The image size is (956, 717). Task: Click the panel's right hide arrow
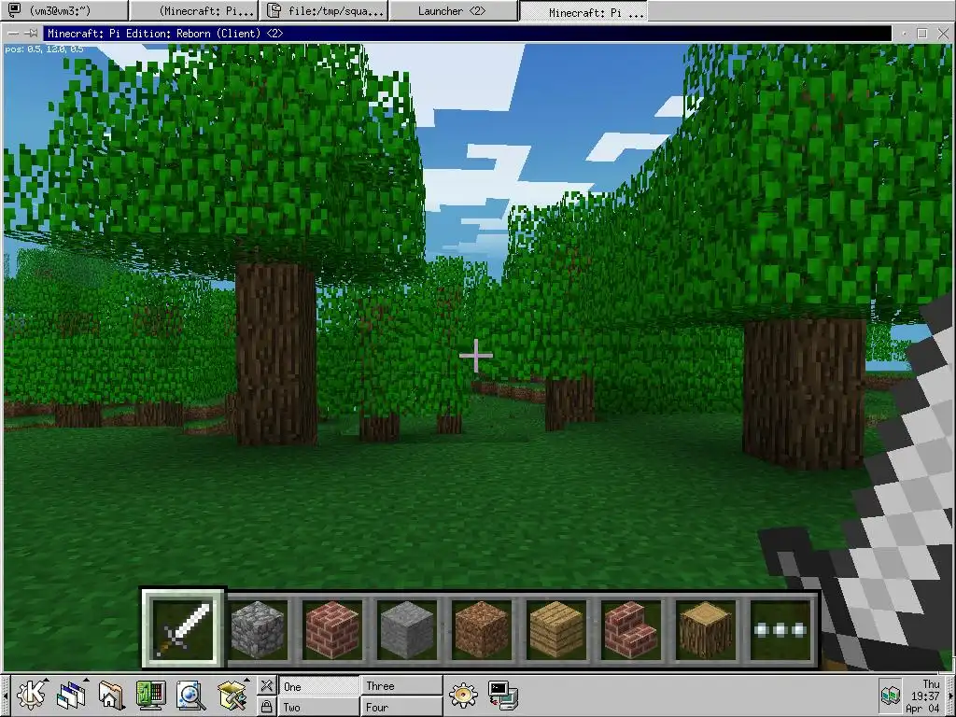click(949, 695)
